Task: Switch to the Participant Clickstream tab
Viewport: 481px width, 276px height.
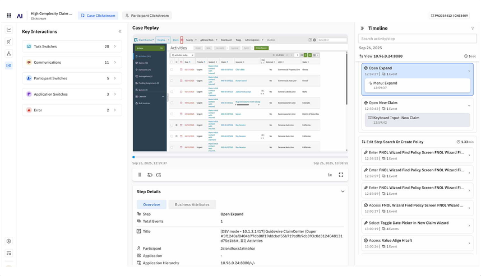Action: (147, 15)
